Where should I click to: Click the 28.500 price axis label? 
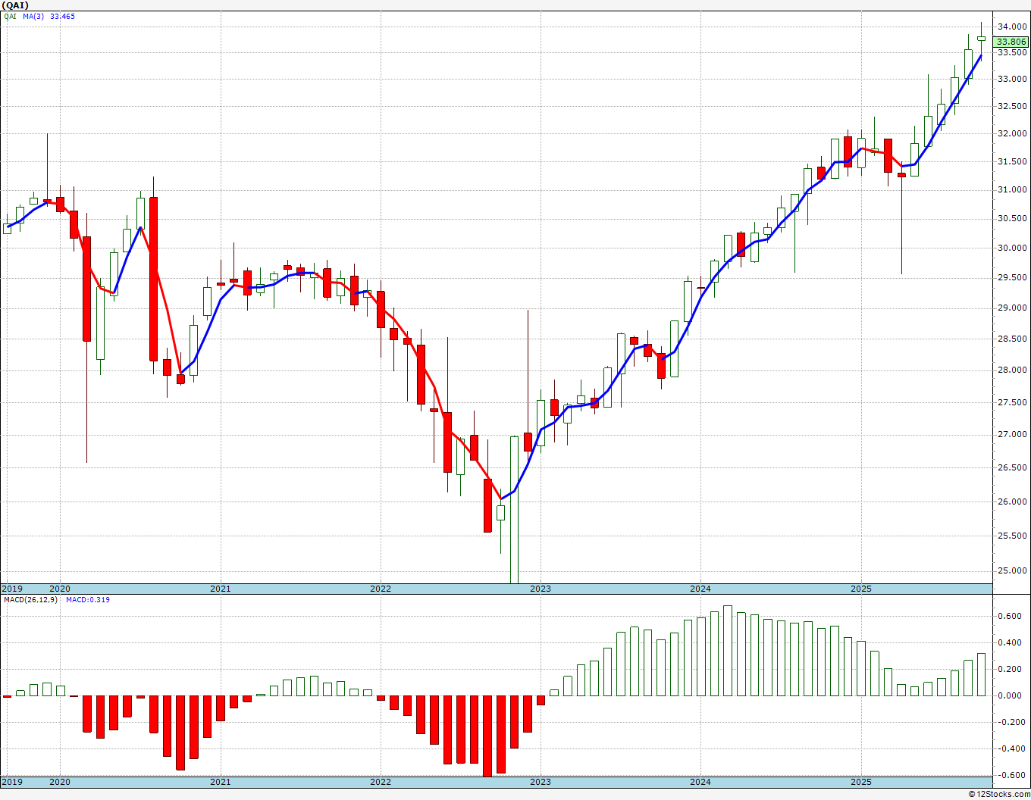coord(1013,339)
